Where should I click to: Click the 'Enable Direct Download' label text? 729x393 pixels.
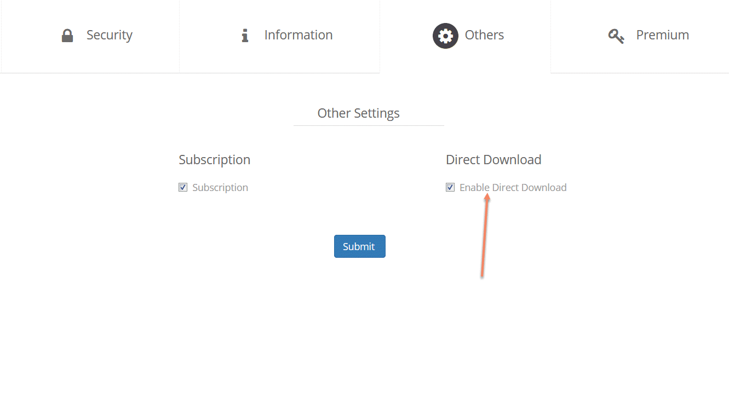point(513,188)
